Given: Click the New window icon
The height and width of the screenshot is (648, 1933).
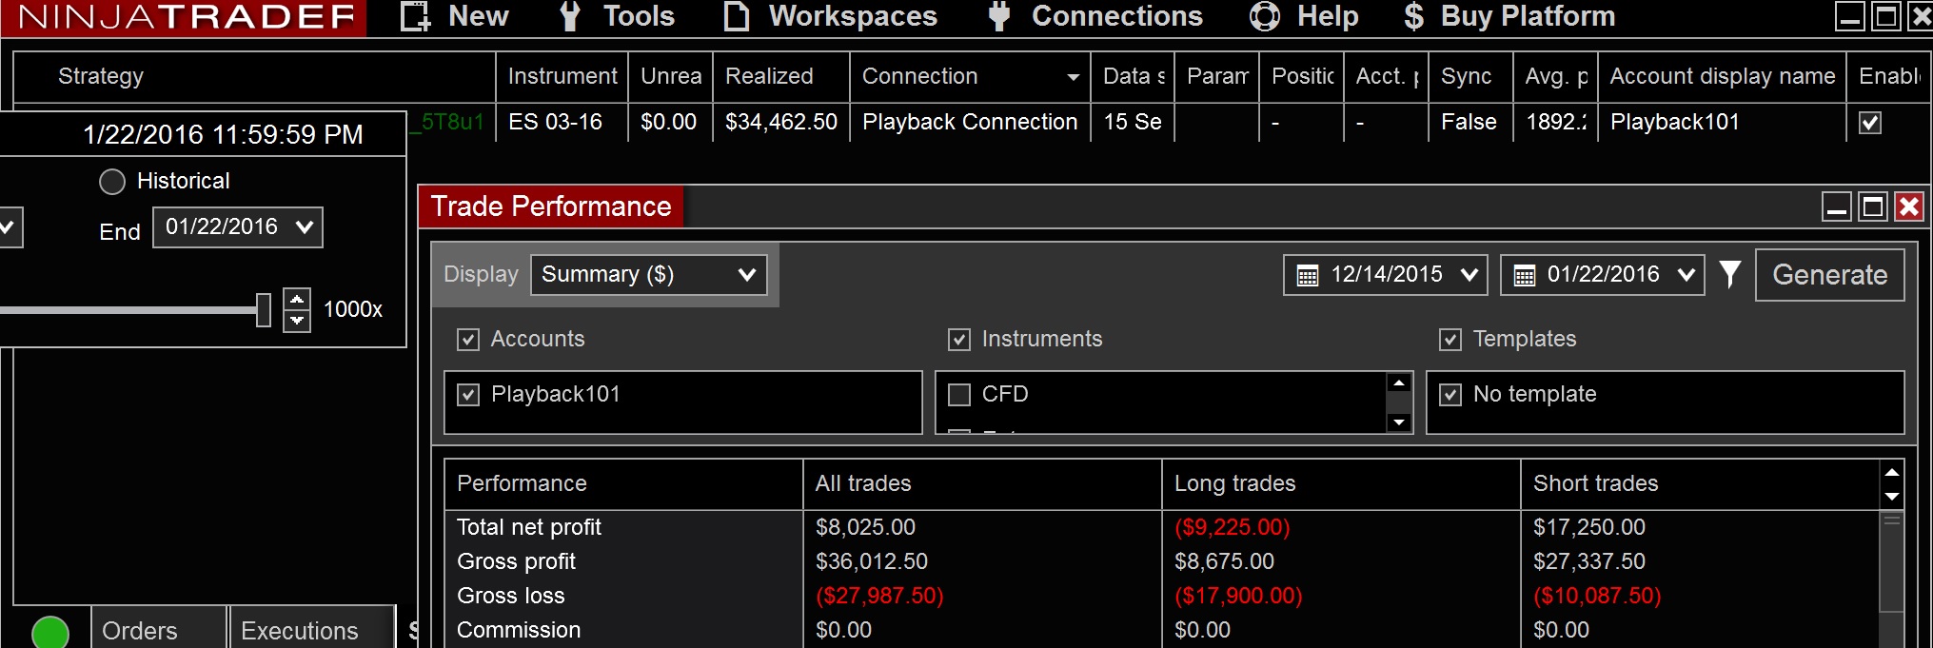Looking at the screenshot, I should pyautogui.click(x=415, y=16).
